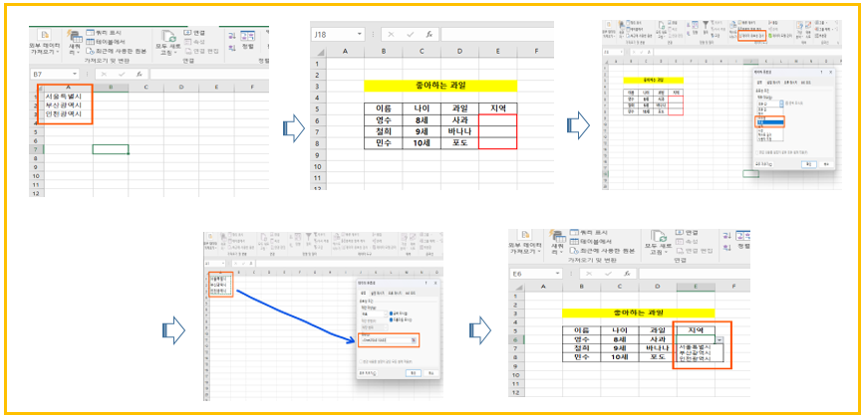Click the cancel X icon beside B7 name box
This screenshot has height=417, width=862.
click(105, 74)
